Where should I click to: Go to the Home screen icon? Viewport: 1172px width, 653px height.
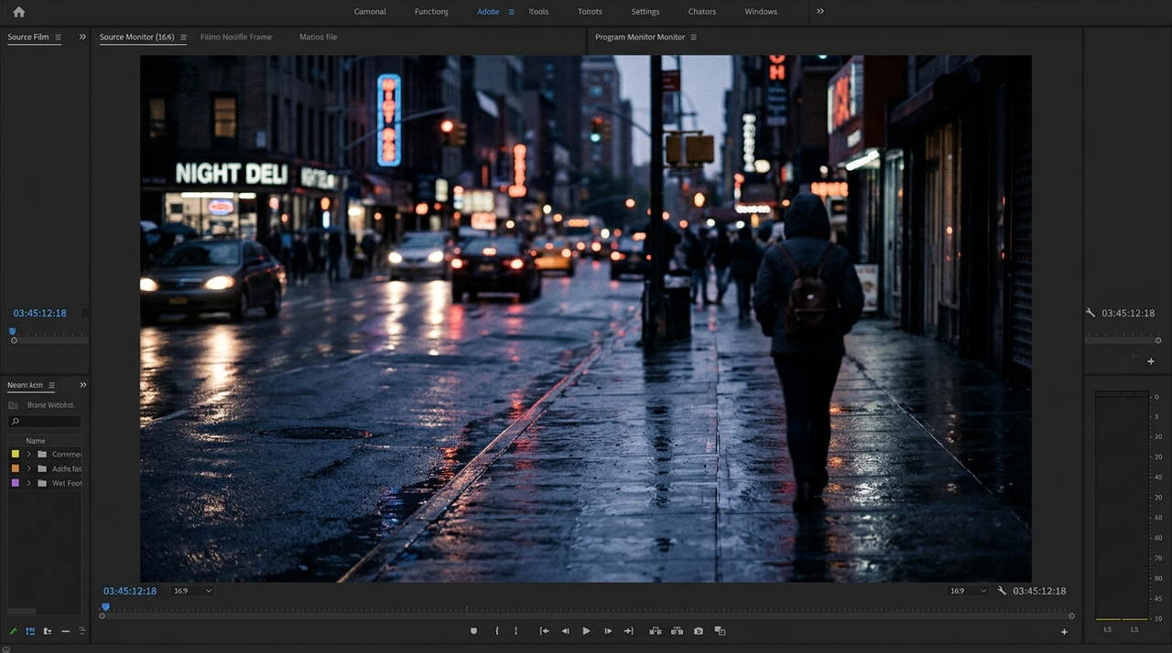[18, 12]
